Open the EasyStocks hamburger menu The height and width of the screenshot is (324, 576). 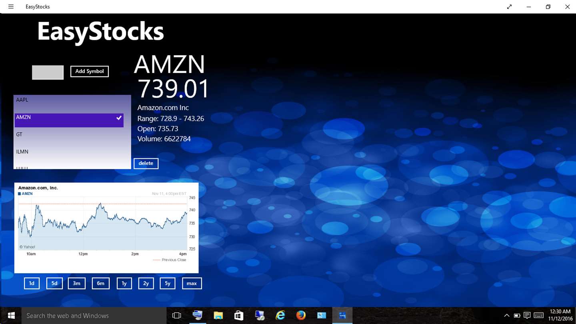(x=11, y=6)
